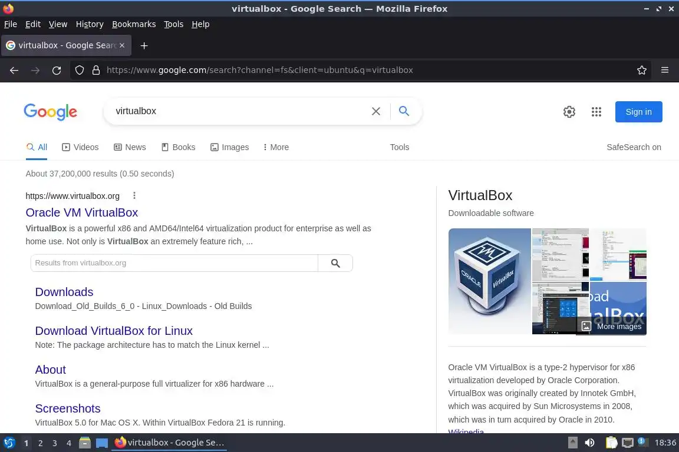679x452 pixels.
Task: Open the VirtualBox cube logo image
Action: point(489,281)
